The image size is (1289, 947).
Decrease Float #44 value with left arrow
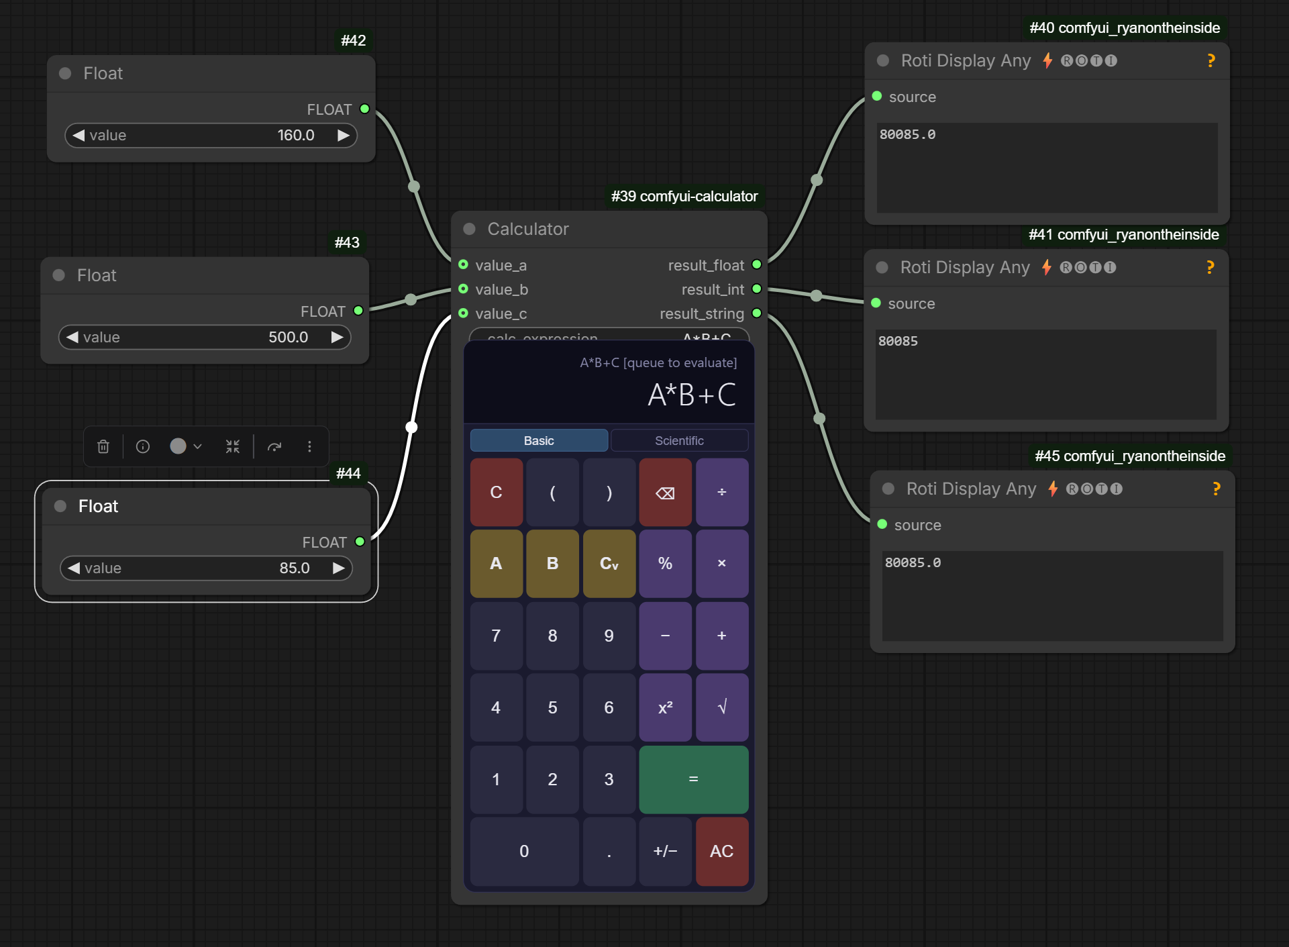(x=74, y=568)
